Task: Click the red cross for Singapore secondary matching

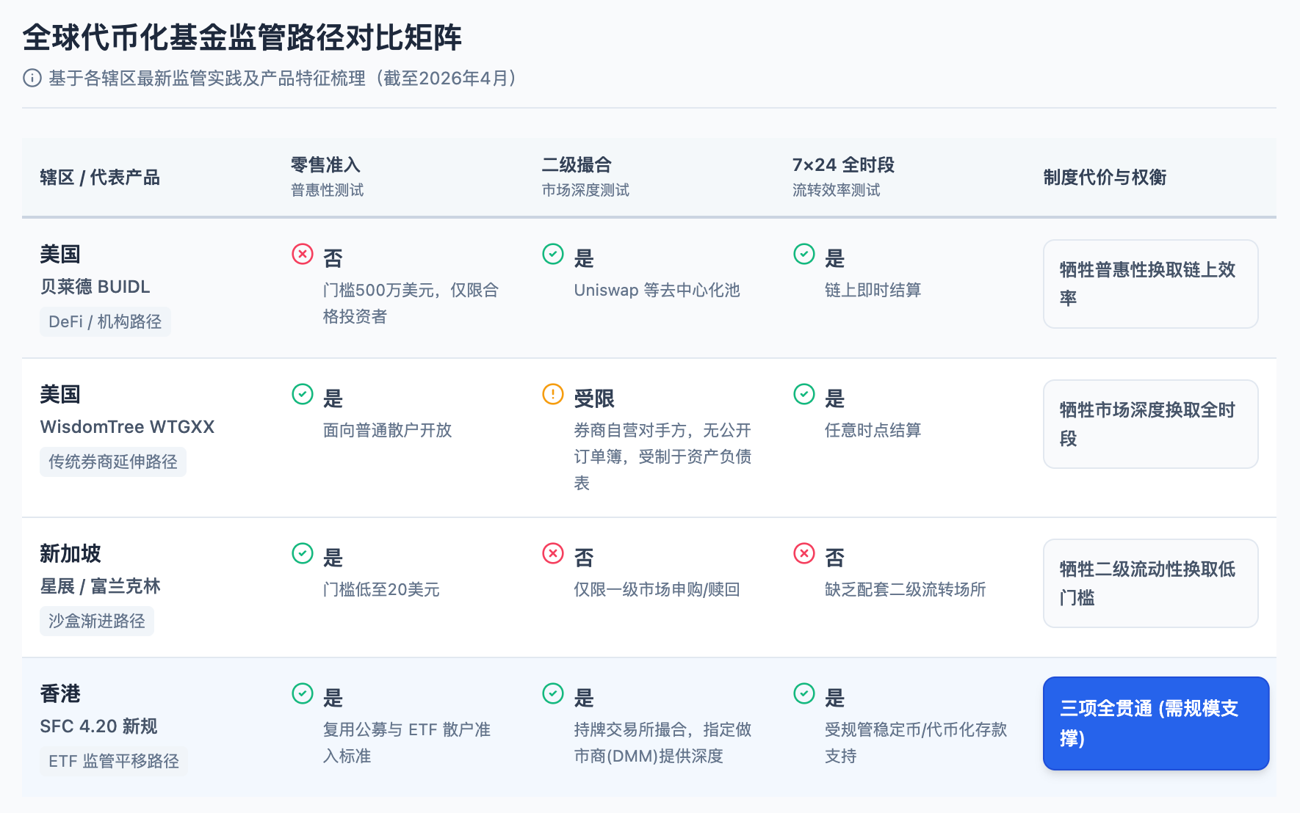Action: 553,553
